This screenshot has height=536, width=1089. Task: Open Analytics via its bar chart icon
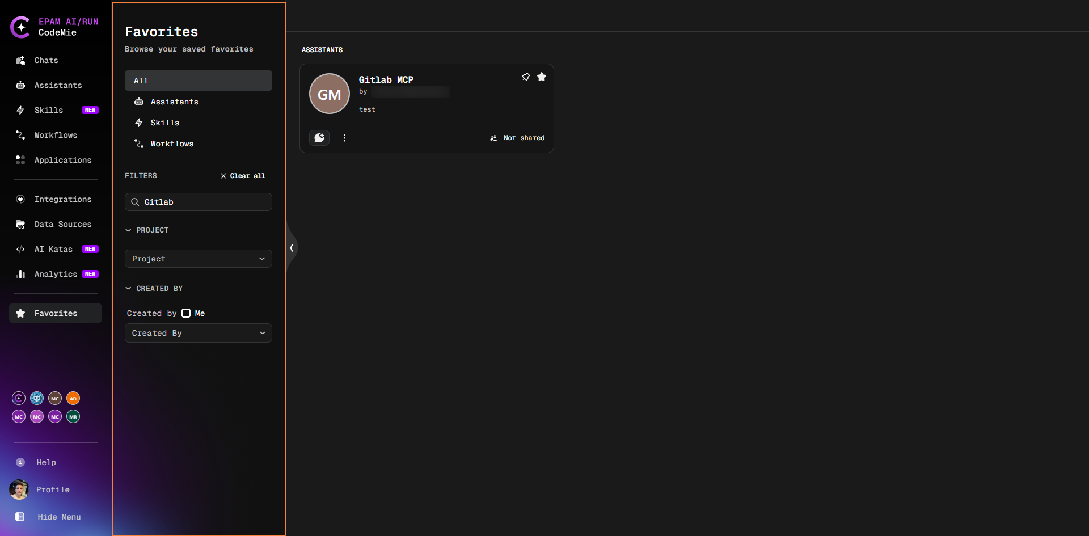20,274
